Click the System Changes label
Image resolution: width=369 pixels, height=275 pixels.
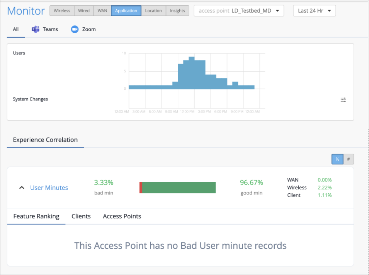pyautogui.click(x=31, y=99)
